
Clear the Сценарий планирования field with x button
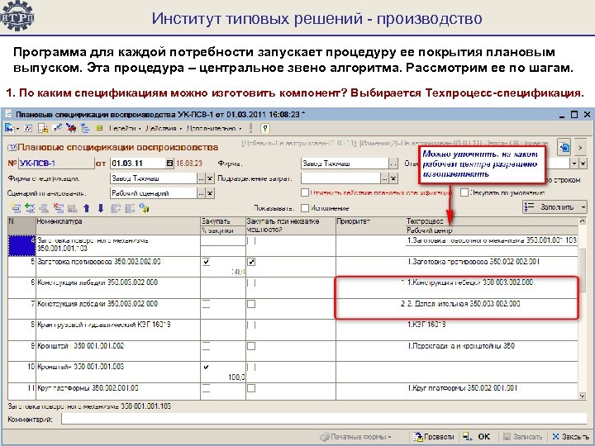point(210,193)
